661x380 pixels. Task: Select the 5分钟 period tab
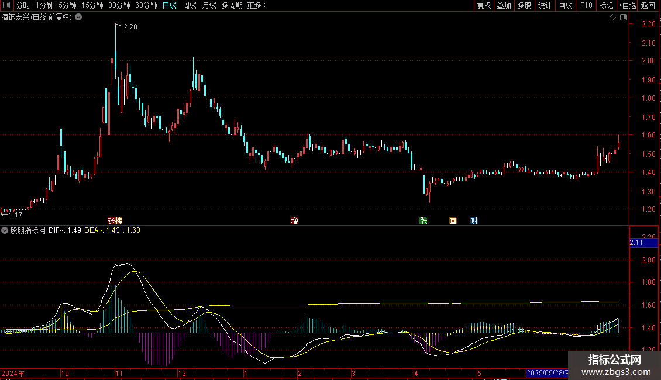(67, 5)
